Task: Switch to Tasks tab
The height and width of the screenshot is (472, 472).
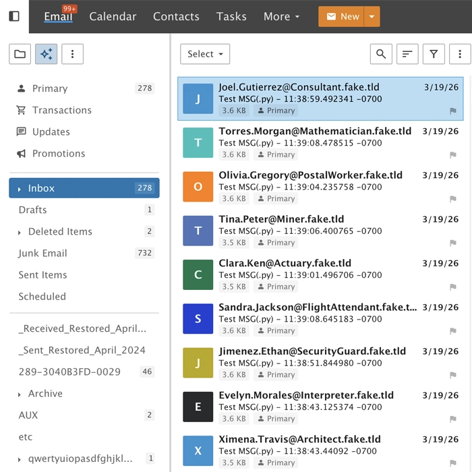Action: pos(231,17)
